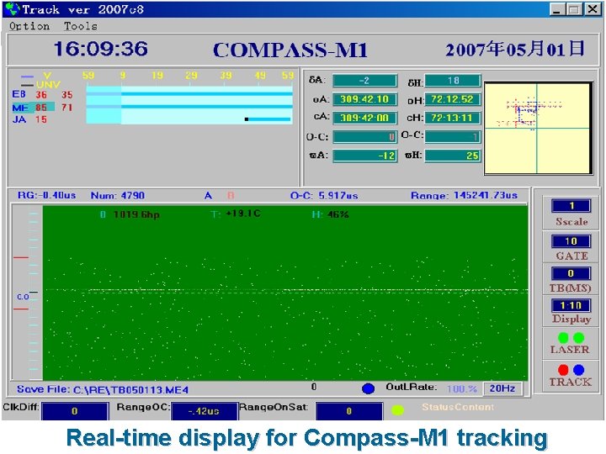Minimize the Track window
This screenshot has width=606, height=454.
click(556, 9)
